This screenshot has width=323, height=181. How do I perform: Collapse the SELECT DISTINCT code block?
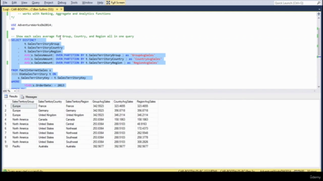[9, 40]
